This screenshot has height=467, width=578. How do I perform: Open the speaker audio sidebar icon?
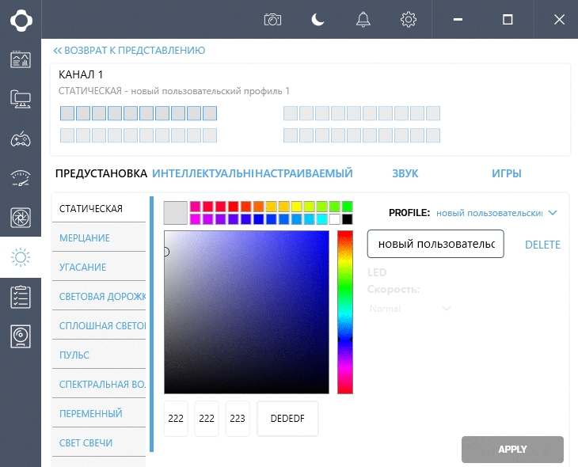click(21, 336)
